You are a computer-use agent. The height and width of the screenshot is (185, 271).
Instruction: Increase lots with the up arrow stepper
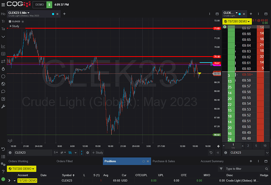(243, 146)
